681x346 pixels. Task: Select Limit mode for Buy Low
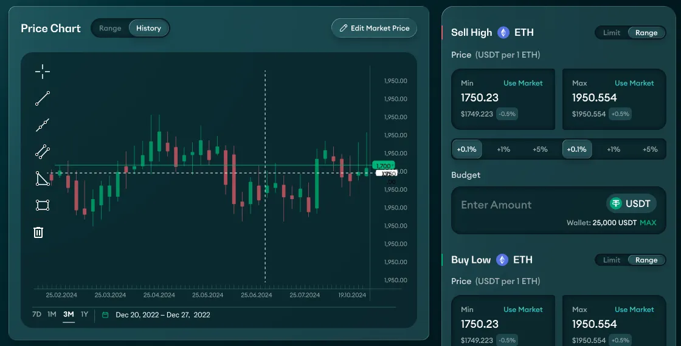pyautogui.click(x=612, y=260)
